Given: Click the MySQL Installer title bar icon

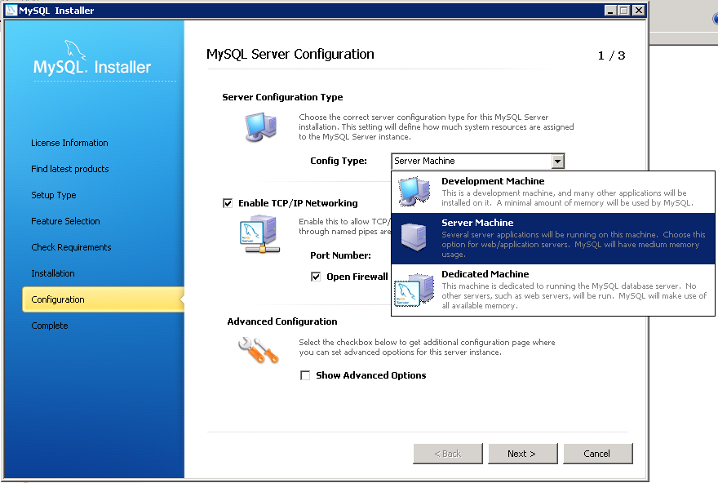Looking at the screenshot, I should pyautogui.click(x=11, y=10).
